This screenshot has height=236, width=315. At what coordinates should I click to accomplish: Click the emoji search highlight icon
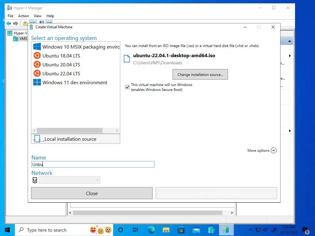[101, 230]
